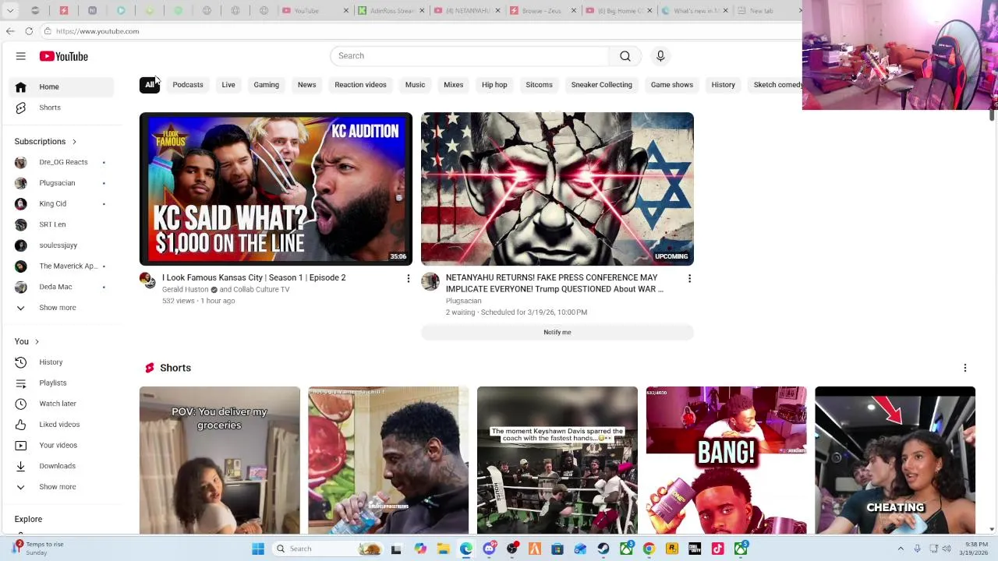Open more options for I Look Famous video
This screenshot has height=561, width=998.
pyautogui.click(x=408, y=278)
